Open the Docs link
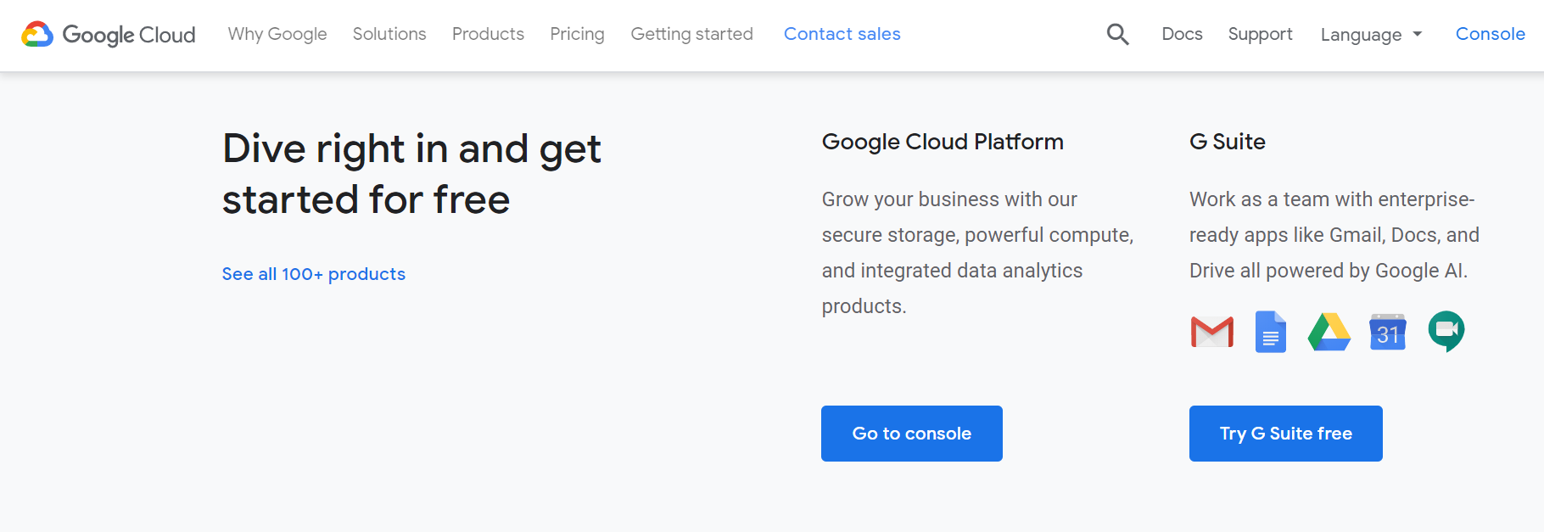The height and width of the screenshot is (532, 1544). coord(1182,34)
